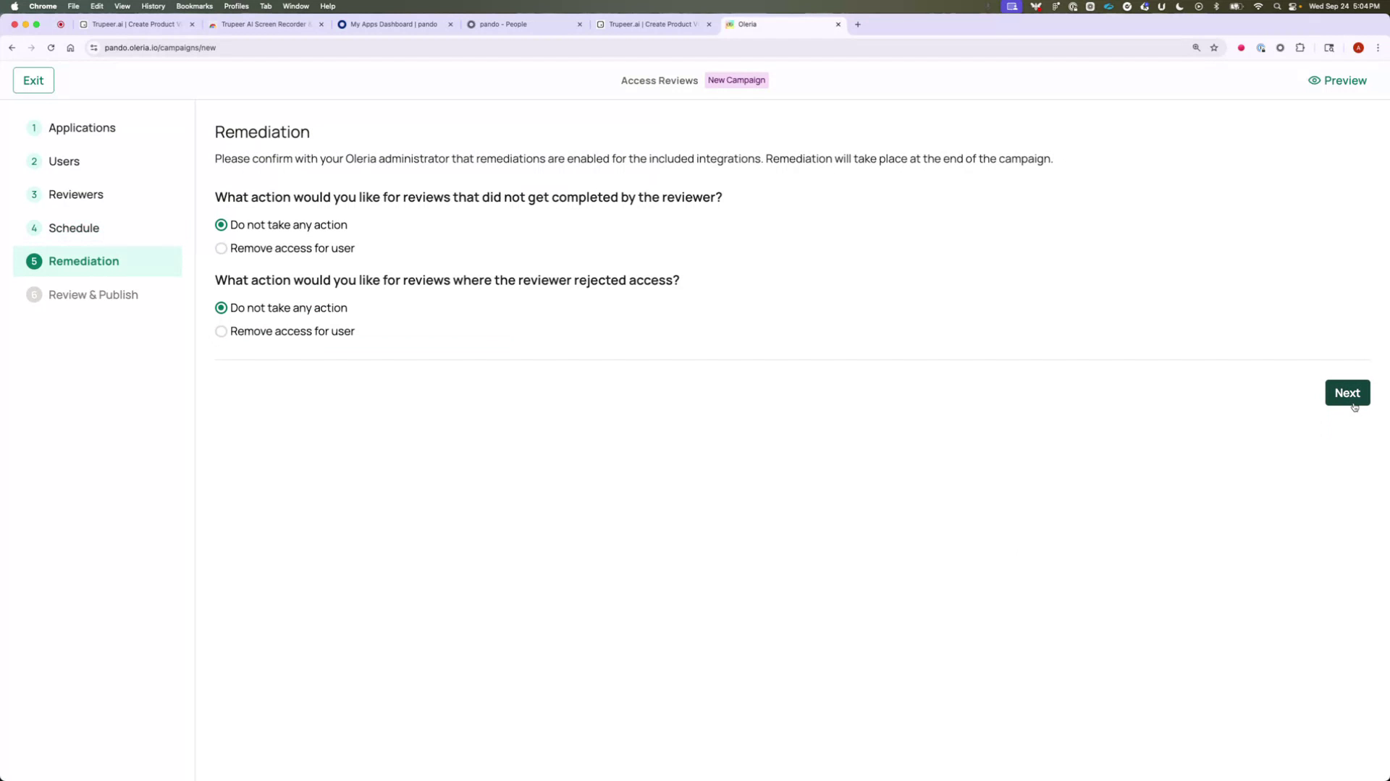1390x781 pixels.
Task: Open the View site information control in address bar
Action: click(93, 48)
